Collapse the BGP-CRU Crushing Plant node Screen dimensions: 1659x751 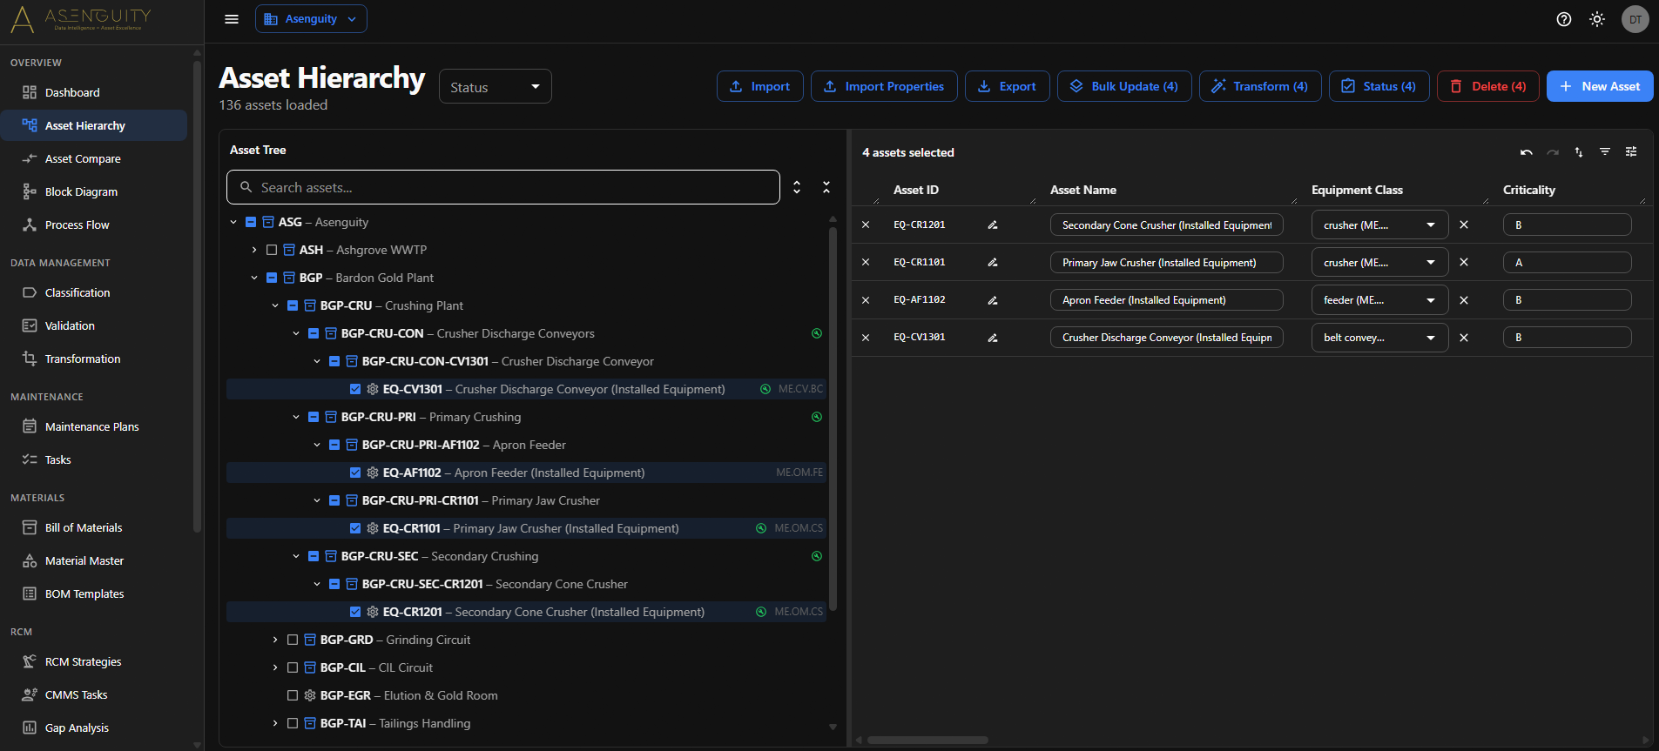tap(275, 305)
